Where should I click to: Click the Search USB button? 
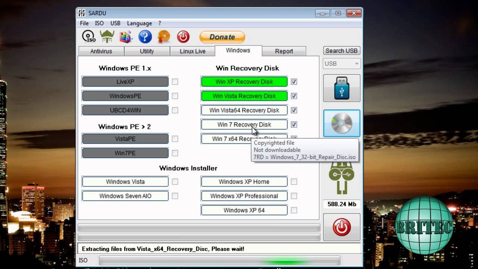341,51
